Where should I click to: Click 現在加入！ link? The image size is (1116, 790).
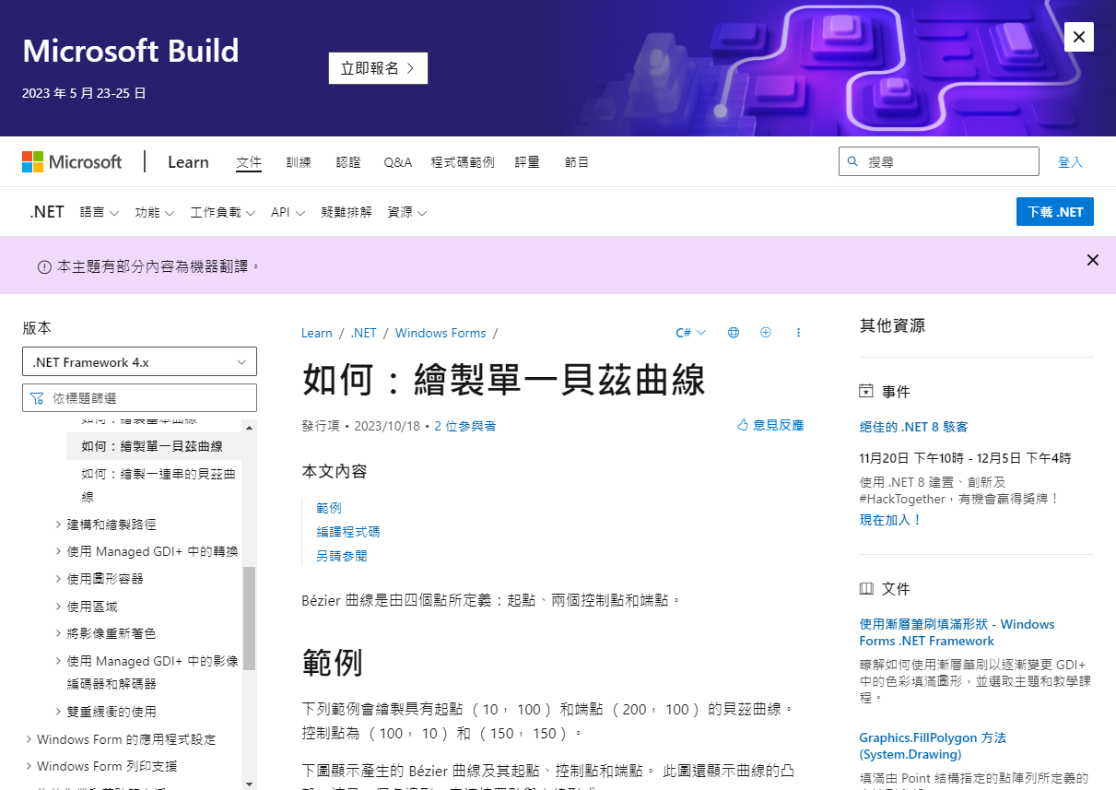tap(891, 520)
